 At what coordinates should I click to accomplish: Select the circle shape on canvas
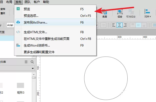pos(106,78)
